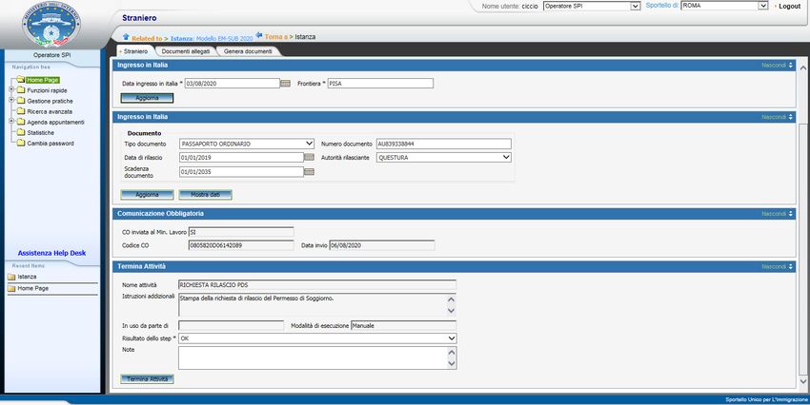Click the Mostra dati button

click(205, 194)
